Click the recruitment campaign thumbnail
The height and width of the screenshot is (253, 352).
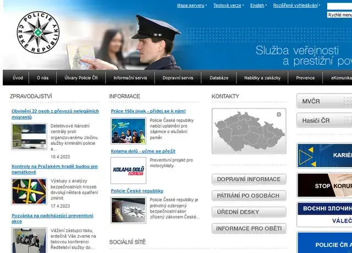pyautogui.click(x=128, y=131)
